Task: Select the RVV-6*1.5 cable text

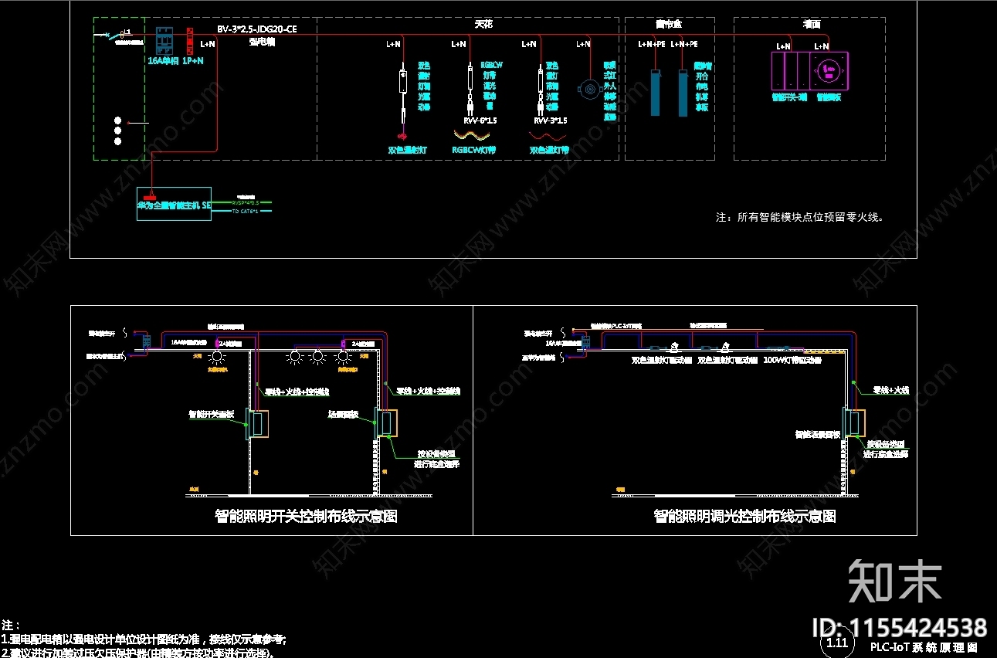Action: (x=480, y=121)
